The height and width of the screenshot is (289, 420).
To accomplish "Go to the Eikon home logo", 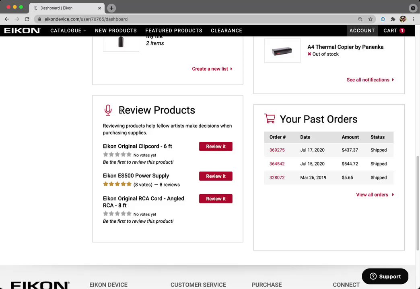I will 22,31.
